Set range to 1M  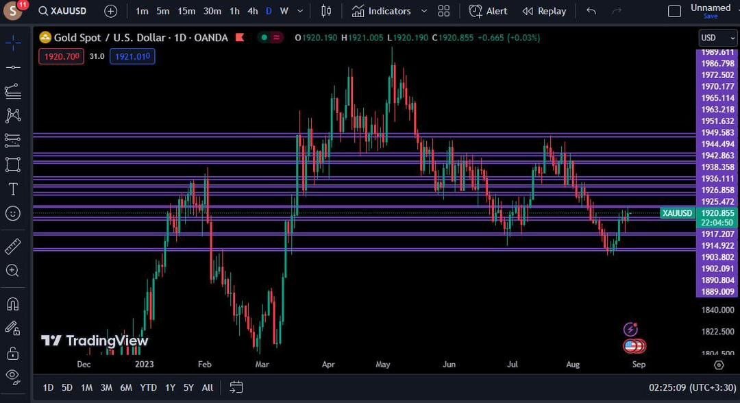(x=86, y=387)
